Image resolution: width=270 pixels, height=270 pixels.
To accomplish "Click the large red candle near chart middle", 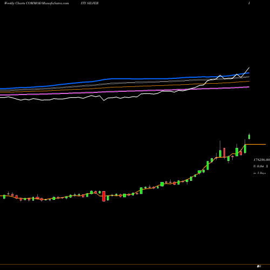I will point(104,196).
